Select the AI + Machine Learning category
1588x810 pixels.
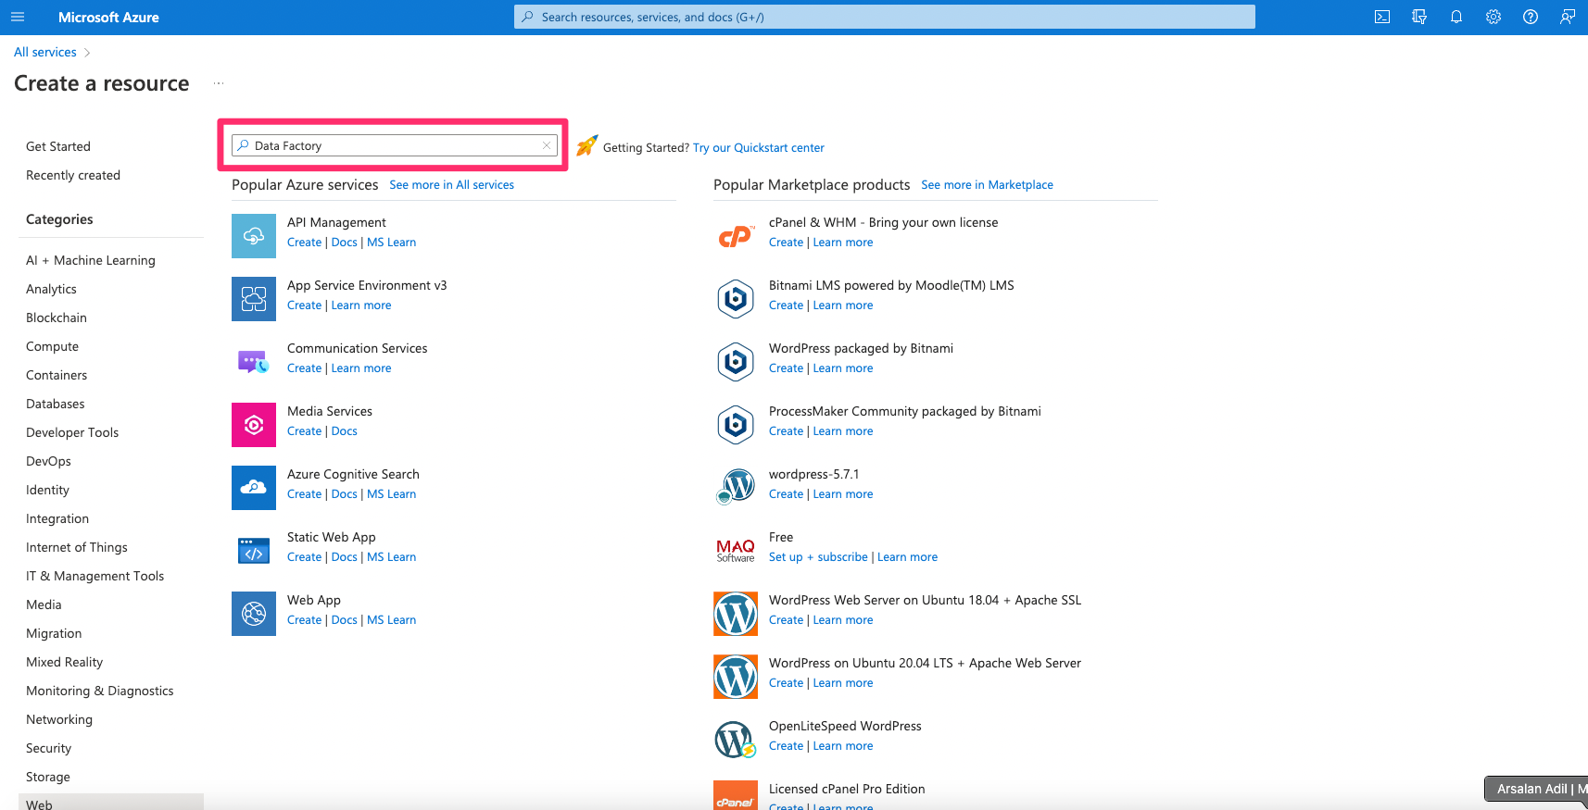tap(91, 260)
